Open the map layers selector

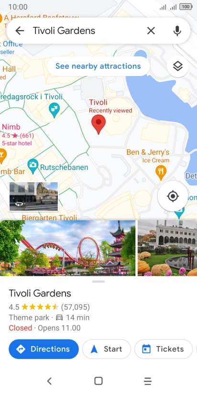pos(178,66)
